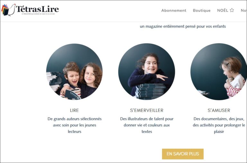Click the magazine entièrement pensé subtitle
This screenshot has height=163, width=247.
click(183, 26)
